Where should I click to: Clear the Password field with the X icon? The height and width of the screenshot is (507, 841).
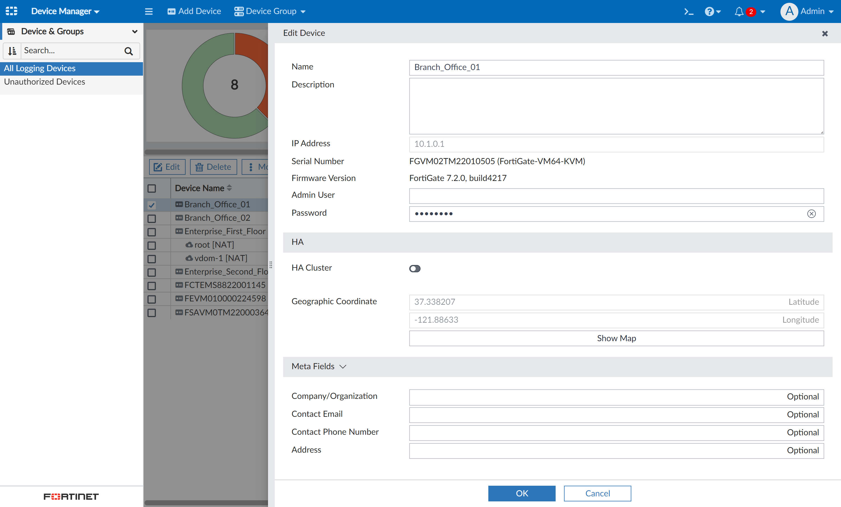[x=811, y=214]
